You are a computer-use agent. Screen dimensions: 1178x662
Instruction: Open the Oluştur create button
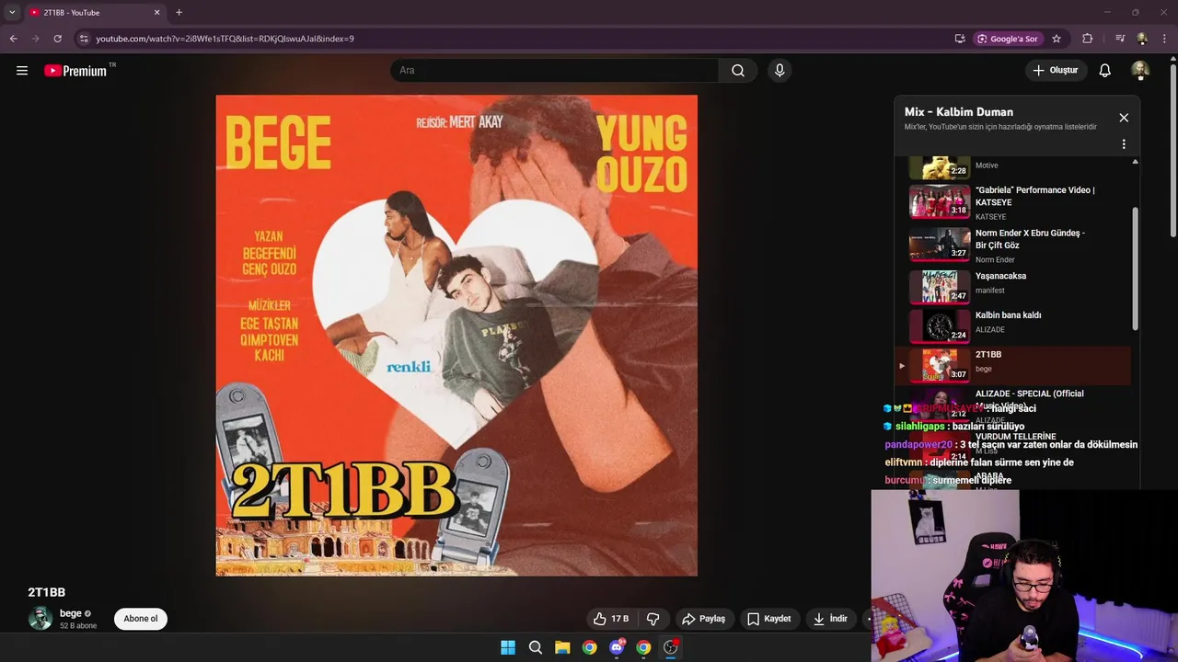pos(1056,71)
